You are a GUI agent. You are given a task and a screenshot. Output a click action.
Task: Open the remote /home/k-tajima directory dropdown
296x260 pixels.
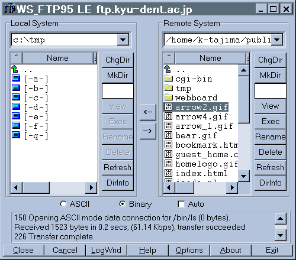(x=277, y=40)
